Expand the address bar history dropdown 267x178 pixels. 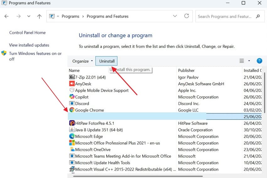click(x=175, y=16)
